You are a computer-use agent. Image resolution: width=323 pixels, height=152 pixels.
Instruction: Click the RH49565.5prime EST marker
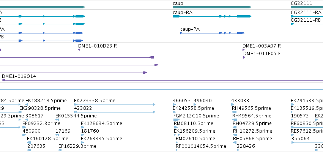tap(234, 112)
